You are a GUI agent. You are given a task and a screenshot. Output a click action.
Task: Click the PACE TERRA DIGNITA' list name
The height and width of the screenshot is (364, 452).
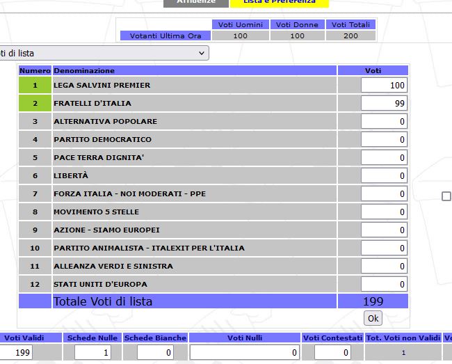(x=99, y=157)
